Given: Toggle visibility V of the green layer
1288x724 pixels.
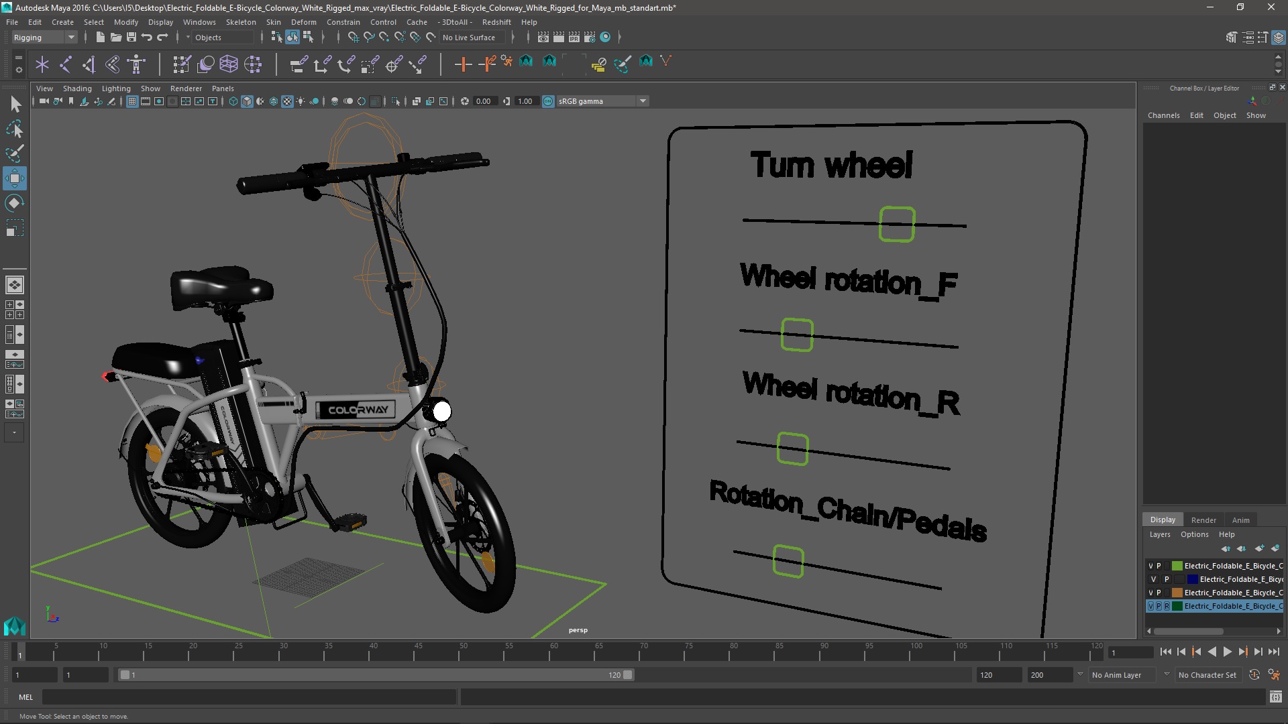Looking at the screenshot, I should pos(1150,566).
